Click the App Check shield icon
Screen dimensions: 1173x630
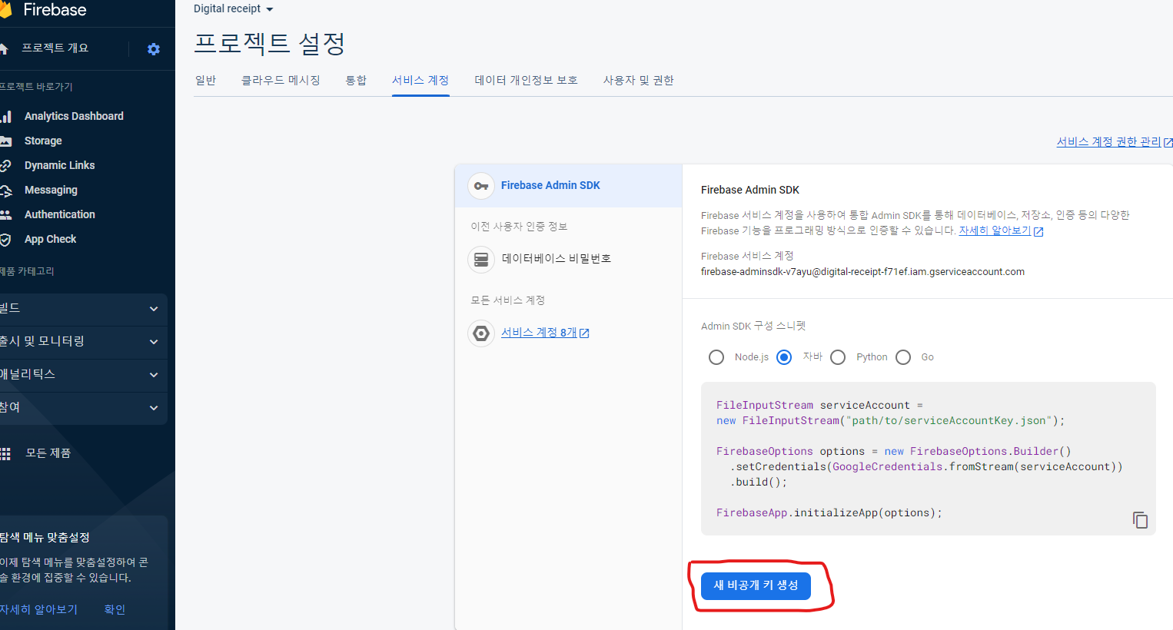click(x=5, y=239)
